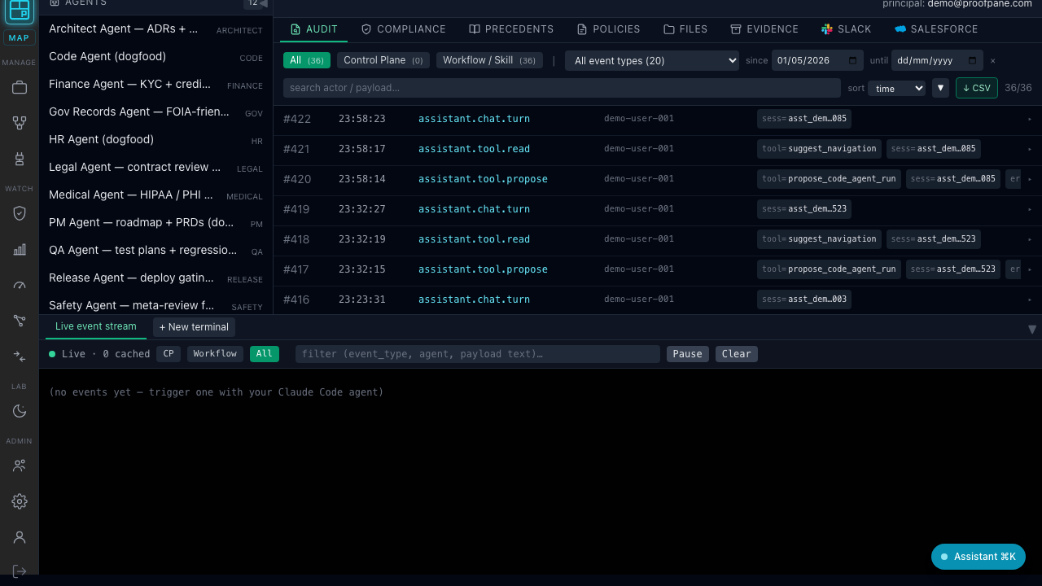Expand audit row #418 details arrow
1042x586 pixels.
1030,239
